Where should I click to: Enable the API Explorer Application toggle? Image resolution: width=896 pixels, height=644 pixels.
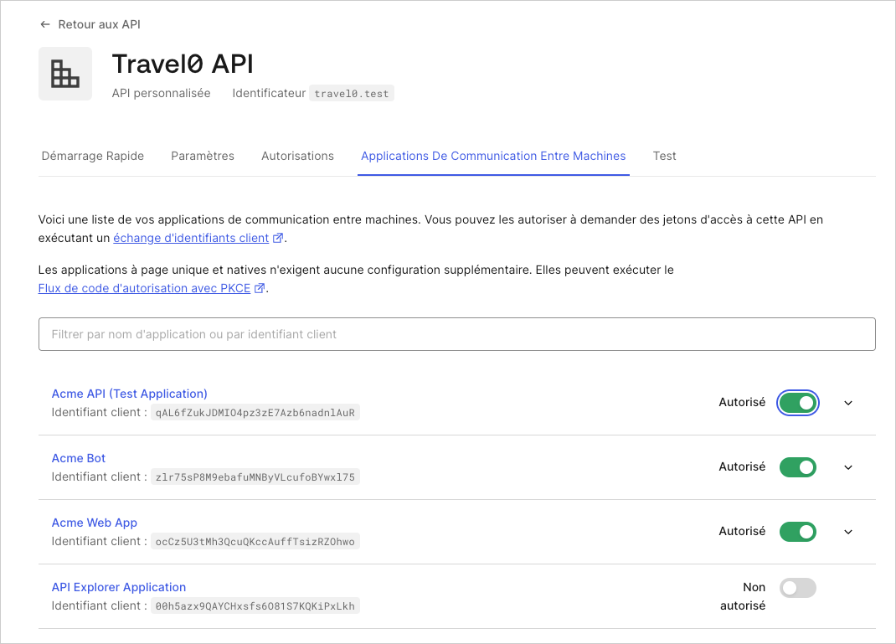pyautogui.click(x=798, y=588)
